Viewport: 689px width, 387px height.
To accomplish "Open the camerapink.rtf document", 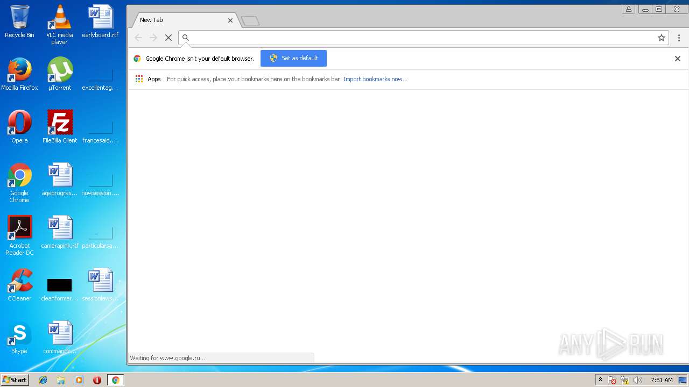I will (x=60, y=232).
